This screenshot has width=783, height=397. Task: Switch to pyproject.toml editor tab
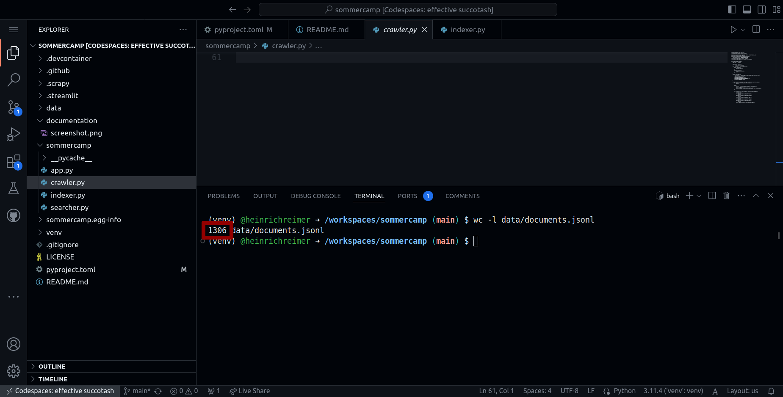point(242,30)
